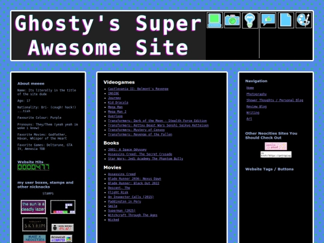Open Blade Runner: Black Out 2022 link
The height and width of the screenshot is (243, 324).
pyautogui.click(x=133, y=183)
